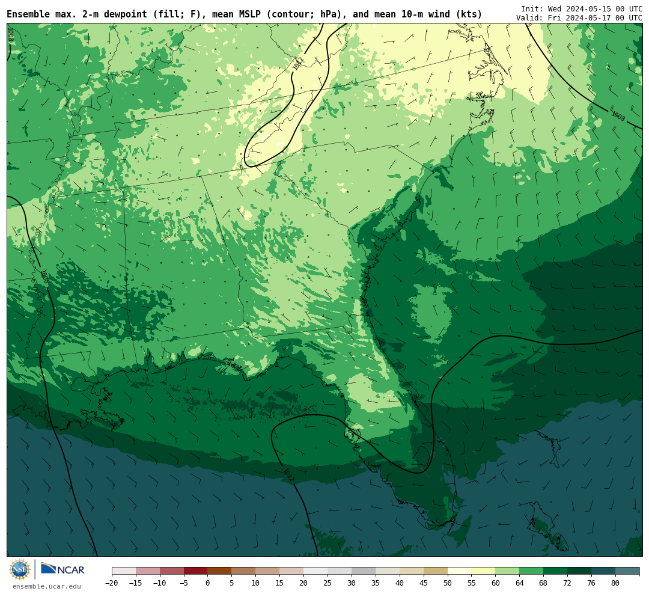
Task: Pick the beige swatch between 40 and 45
Action: click(412, 571)
